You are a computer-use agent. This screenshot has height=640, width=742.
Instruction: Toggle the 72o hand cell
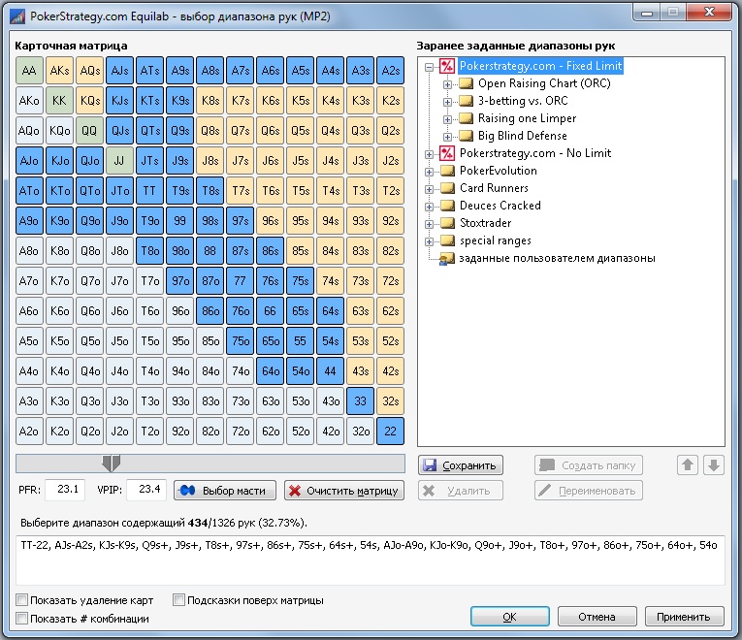coord(240,431)
